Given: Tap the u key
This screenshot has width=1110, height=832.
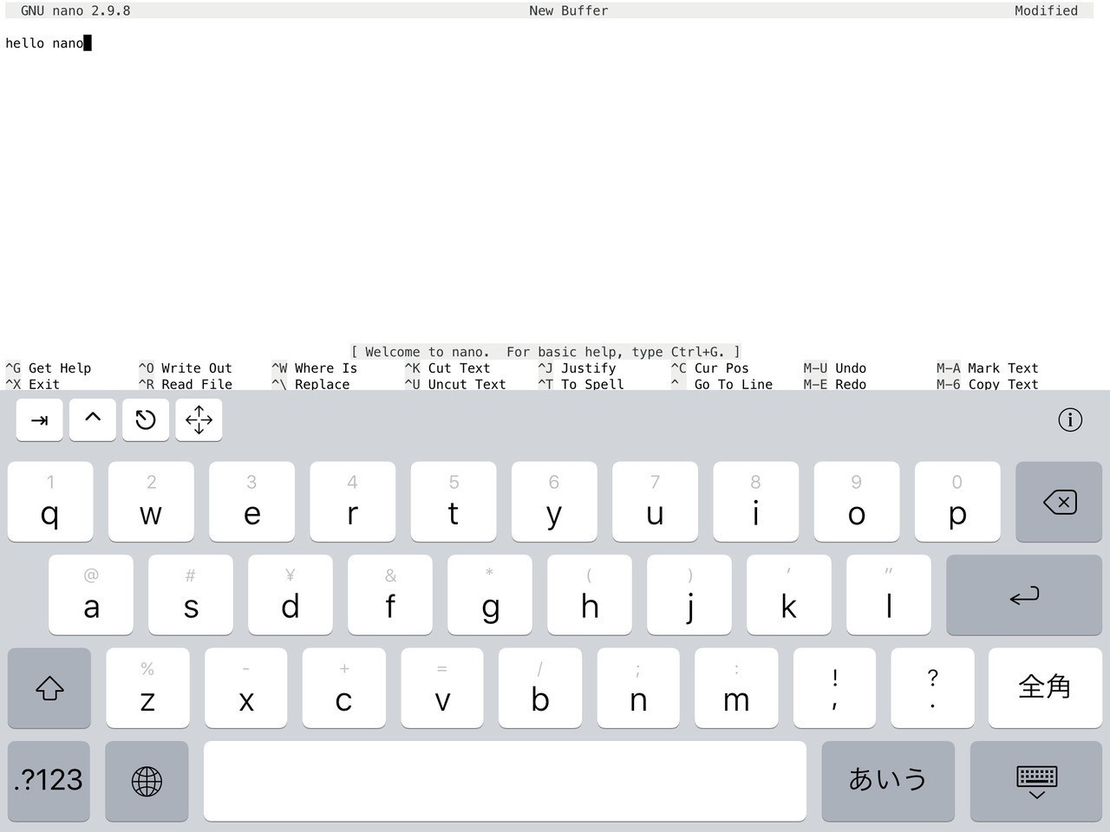Looking at the screenshot, I should point(655,502).
